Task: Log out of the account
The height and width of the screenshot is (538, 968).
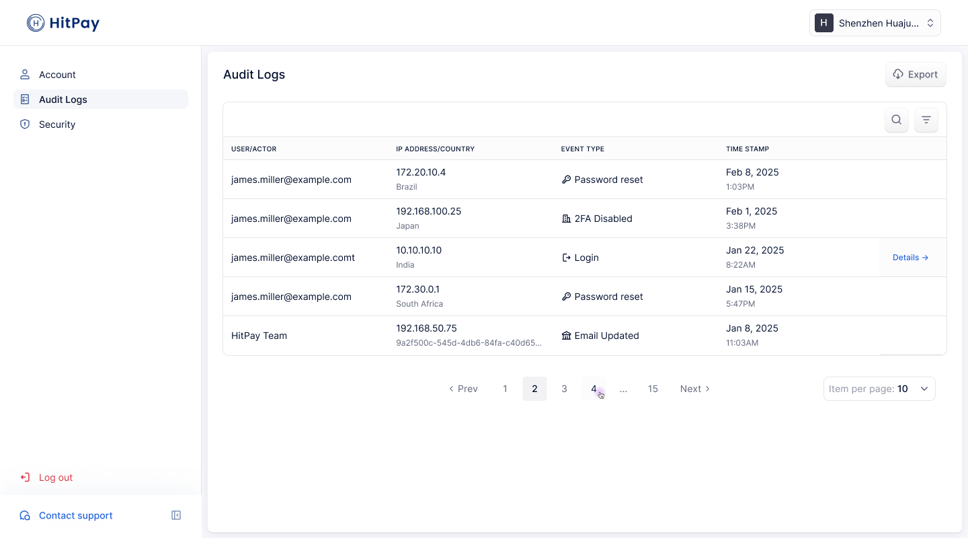Action: coord(46,477)
